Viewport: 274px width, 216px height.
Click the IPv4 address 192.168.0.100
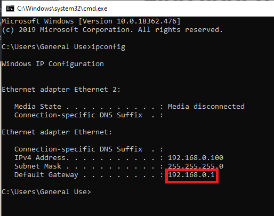(x=196, y=158)
